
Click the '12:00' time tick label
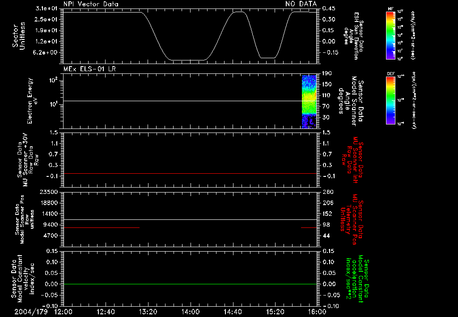point(64,312)
